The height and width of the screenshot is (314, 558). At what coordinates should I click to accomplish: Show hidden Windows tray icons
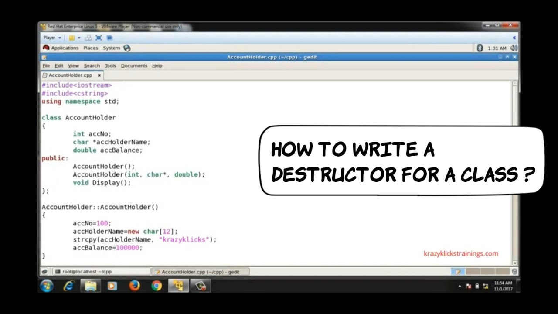tap(459, 287)
